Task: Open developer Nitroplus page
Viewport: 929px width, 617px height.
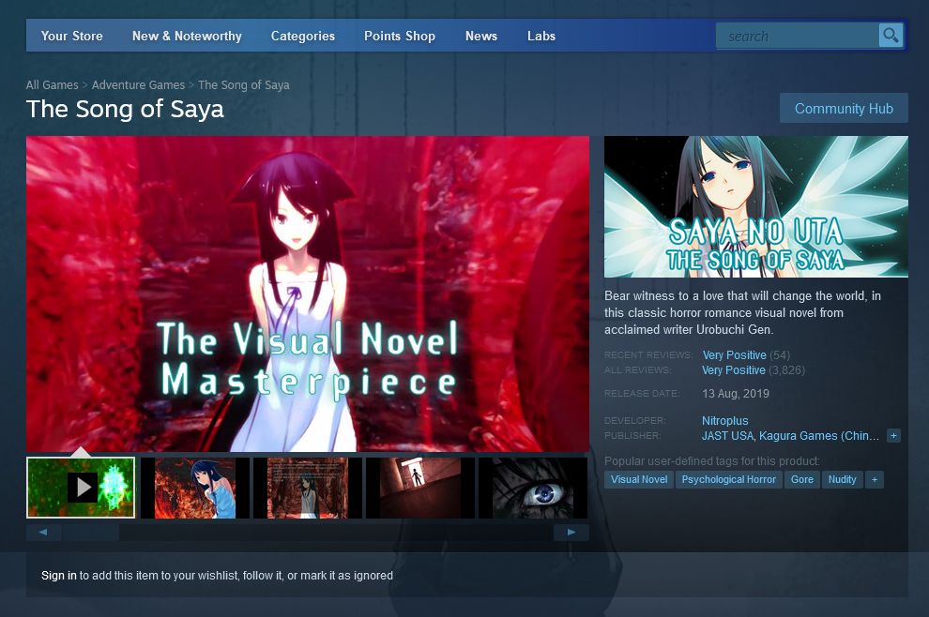Action: click(x=725, y=420)
